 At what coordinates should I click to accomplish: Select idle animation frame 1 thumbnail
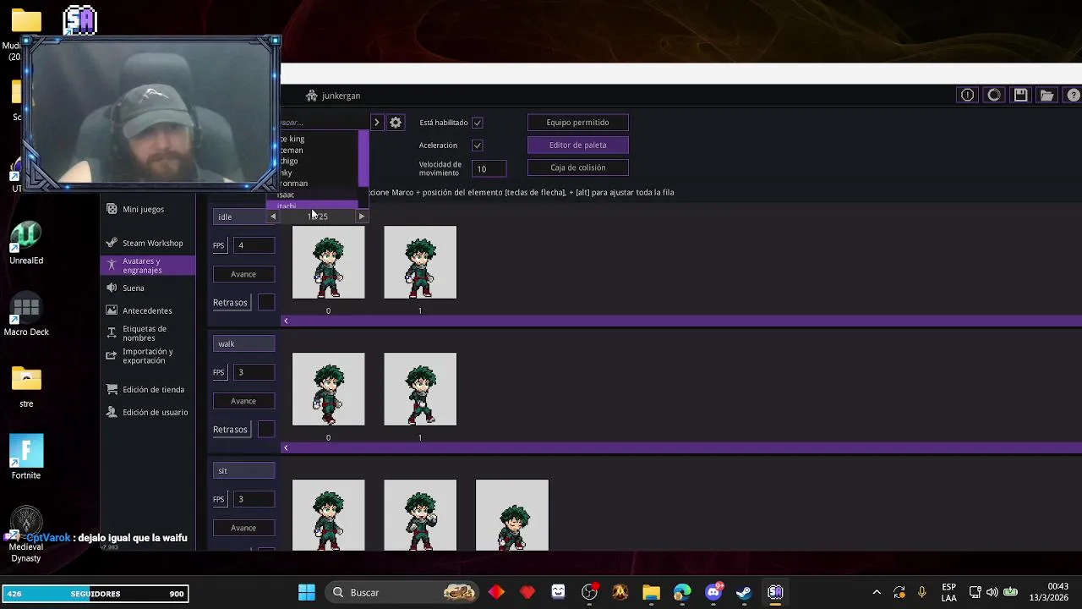(420, 262)
